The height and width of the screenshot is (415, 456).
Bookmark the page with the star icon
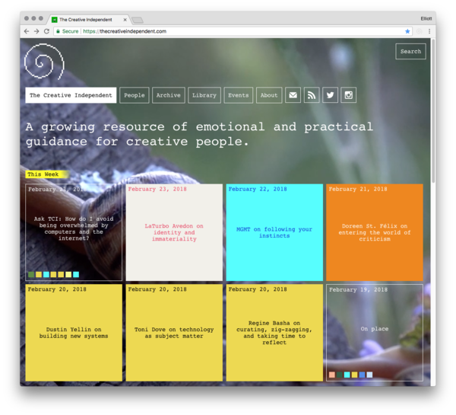pos(407,31)
